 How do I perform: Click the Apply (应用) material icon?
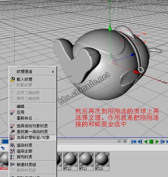coord(12,112)
